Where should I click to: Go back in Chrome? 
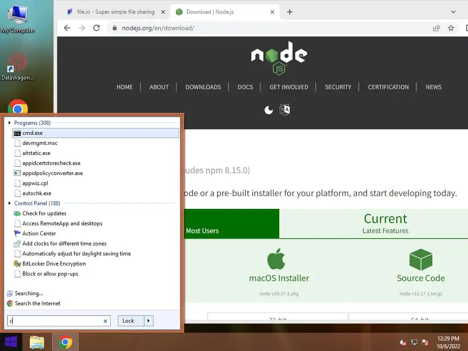point(68,28)
